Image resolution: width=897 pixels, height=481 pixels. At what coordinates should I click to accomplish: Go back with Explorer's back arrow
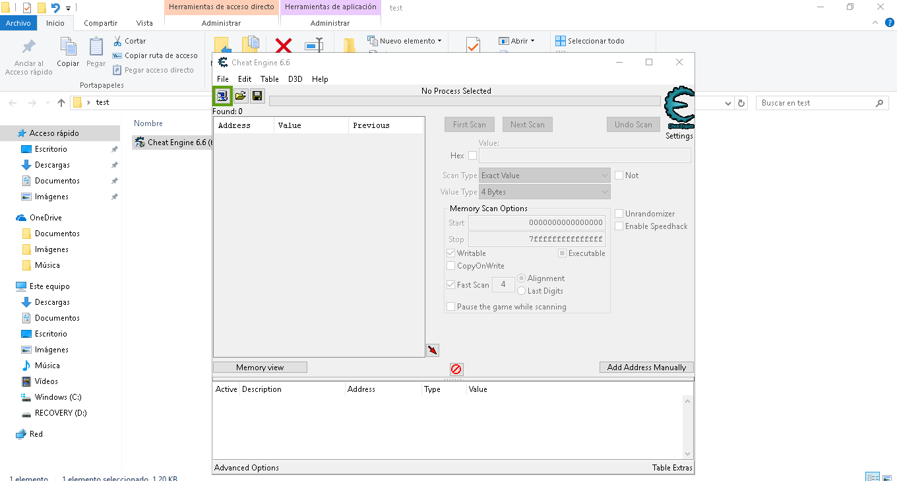[x=13, y=103]
